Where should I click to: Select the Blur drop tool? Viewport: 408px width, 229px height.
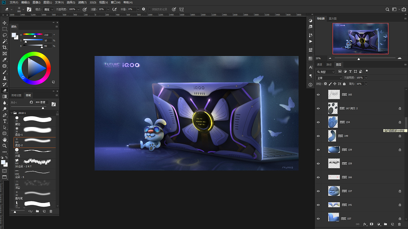(5, 103)
